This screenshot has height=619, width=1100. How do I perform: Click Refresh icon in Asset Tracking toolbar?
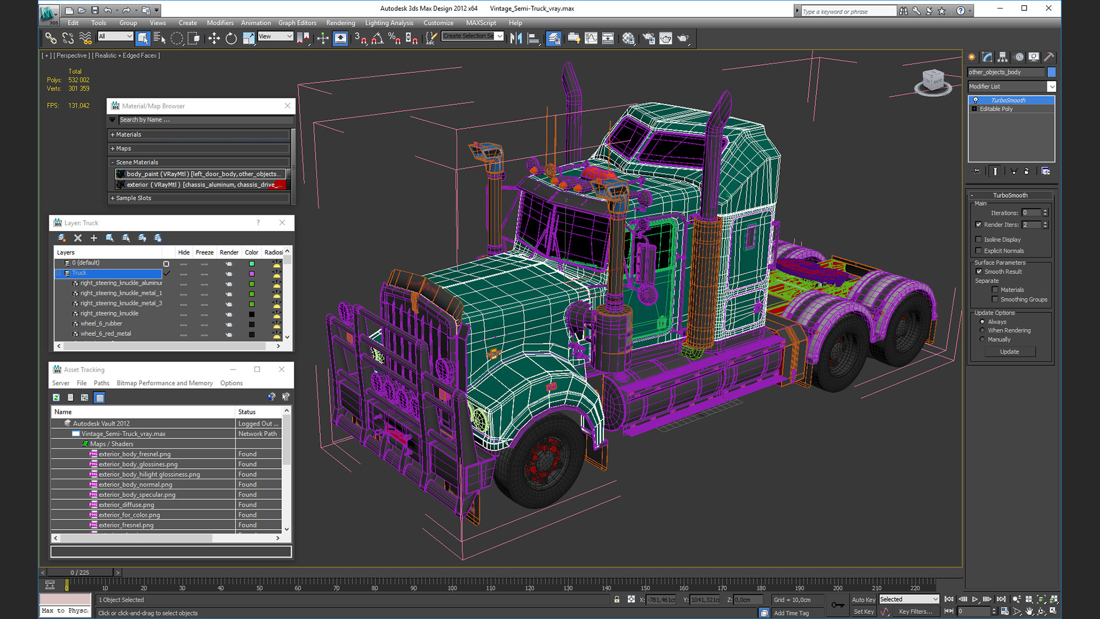pos(56,397)
